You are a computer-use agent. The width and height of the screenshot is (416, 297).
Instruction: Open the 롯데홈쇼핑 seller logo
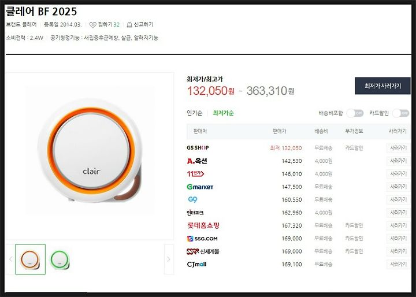click(203, 225)
